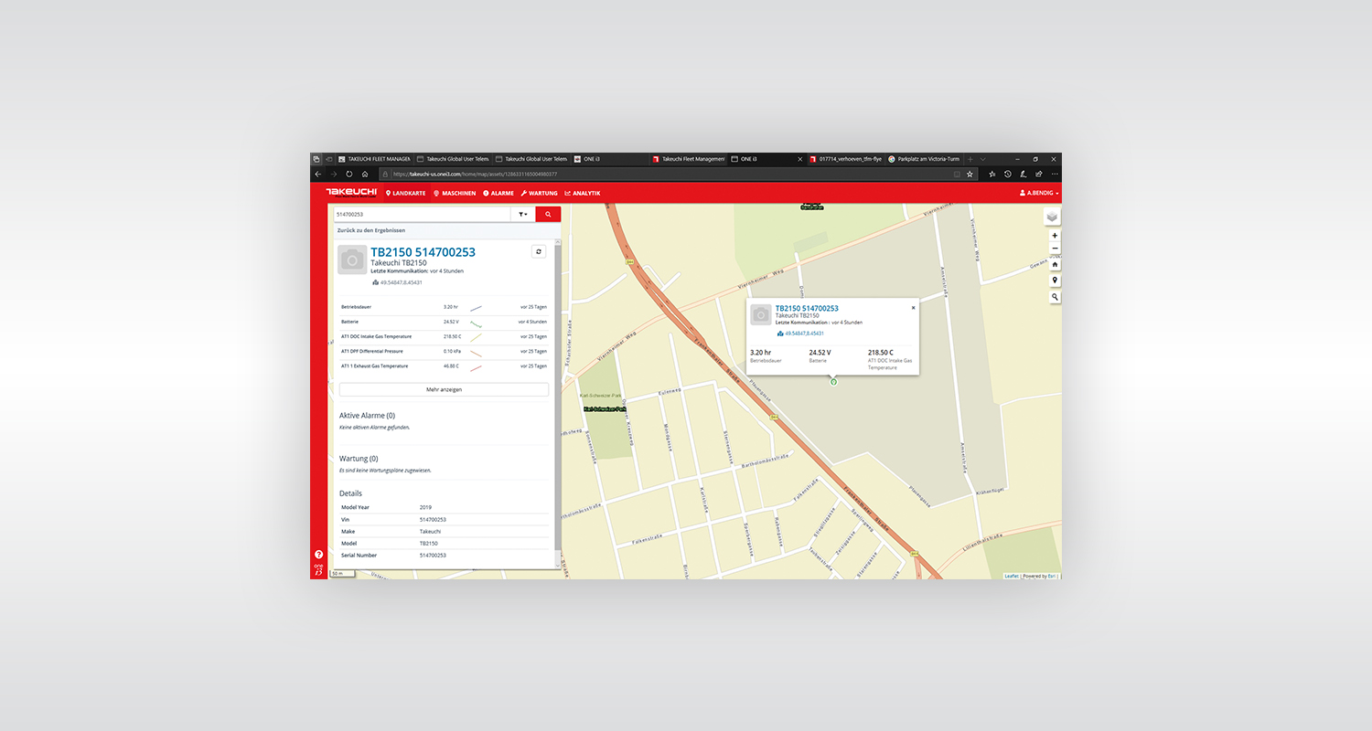Open the Analytik menu
This screenshot has height=731, width=1372.
point(583,193)
